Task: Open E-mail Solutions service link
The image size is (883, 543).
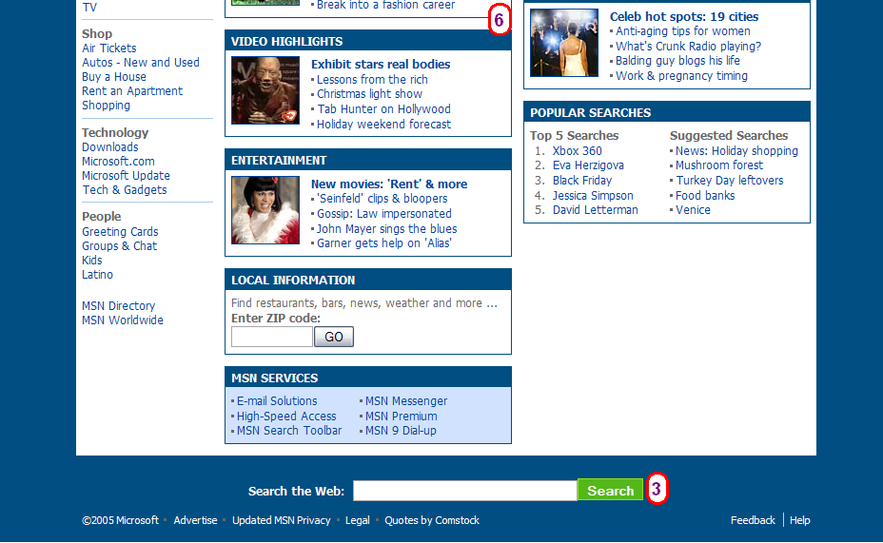Action: click(277, 401)
